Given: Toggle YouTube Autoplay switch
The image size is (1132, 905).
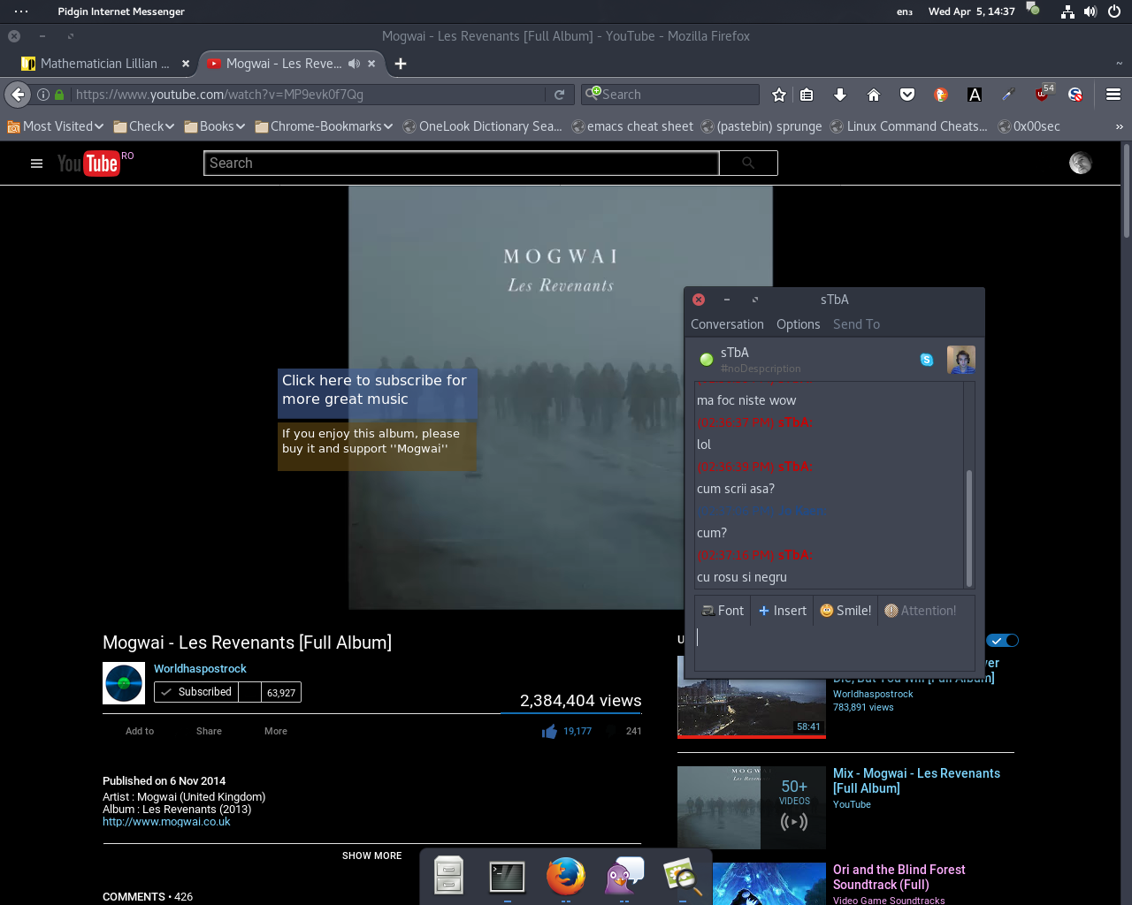Looking at the screenshot, I should [x=1004, y=641].
